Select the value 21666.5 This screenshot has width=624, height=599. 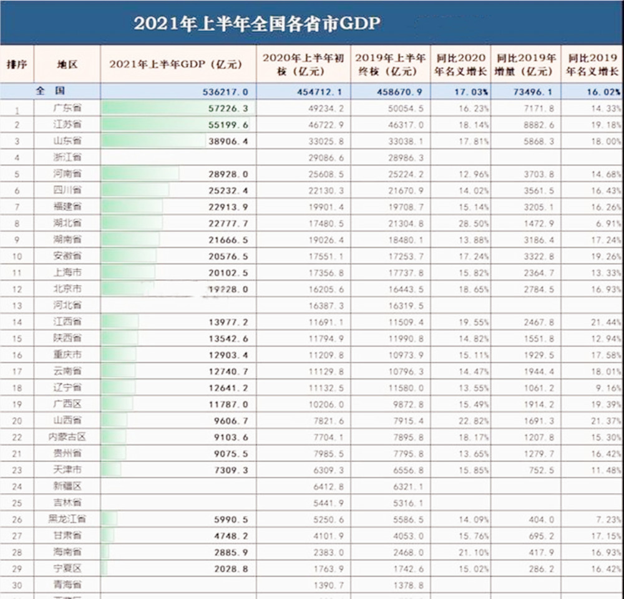228,240
